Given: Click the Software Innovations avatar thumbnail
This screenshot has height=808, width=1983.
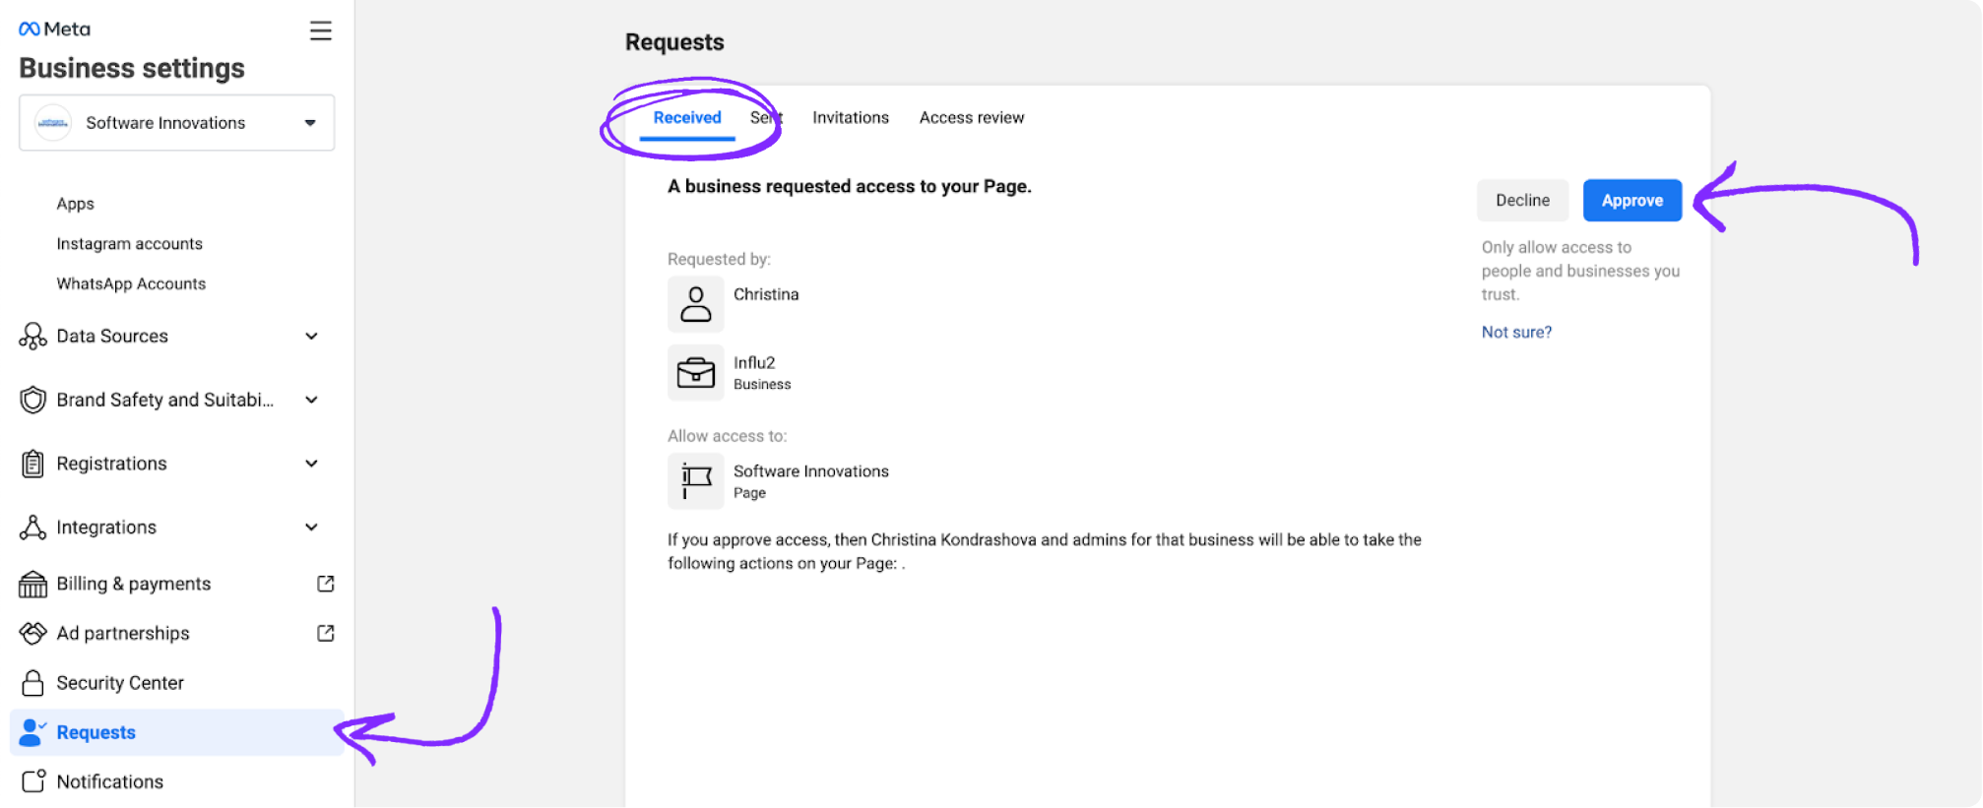Looking at the screenshot, I should pos(52,123).
